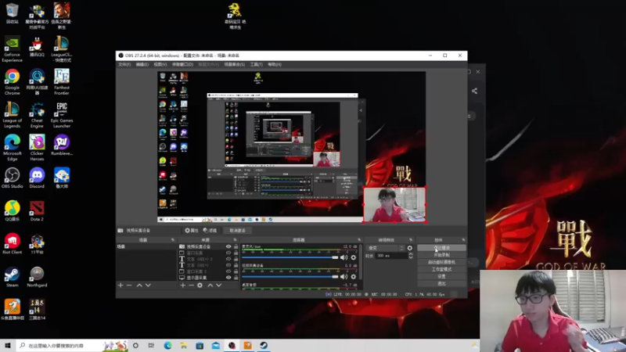The width and height of the screenshot is (626, 352).
Task: Open OBS Studio desktop shortcut
Action: point(12,178)
